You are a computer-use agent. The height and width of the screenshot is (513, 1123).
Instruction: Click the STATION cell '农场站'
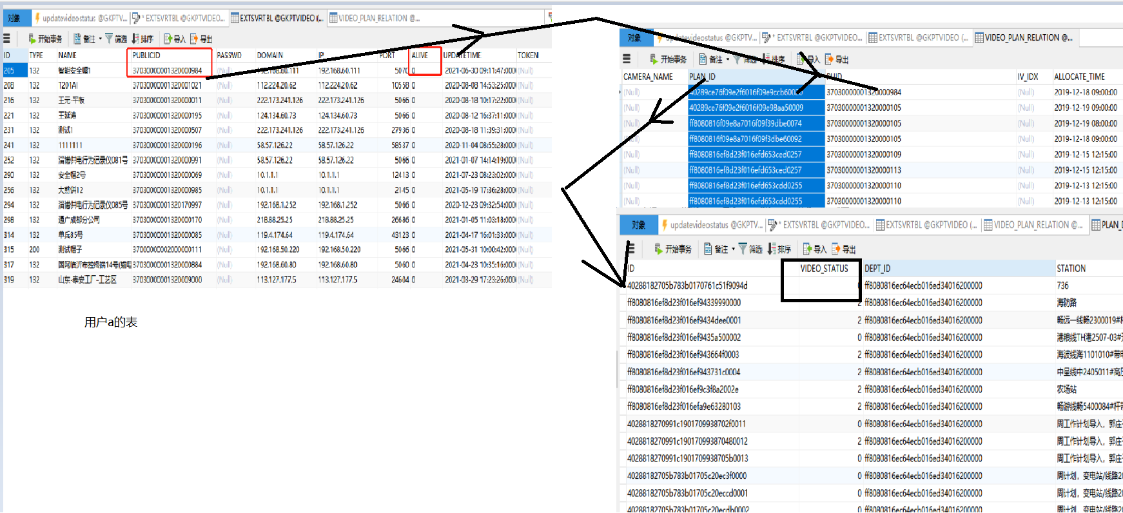pyautogui.click(x=1067, y=389)
